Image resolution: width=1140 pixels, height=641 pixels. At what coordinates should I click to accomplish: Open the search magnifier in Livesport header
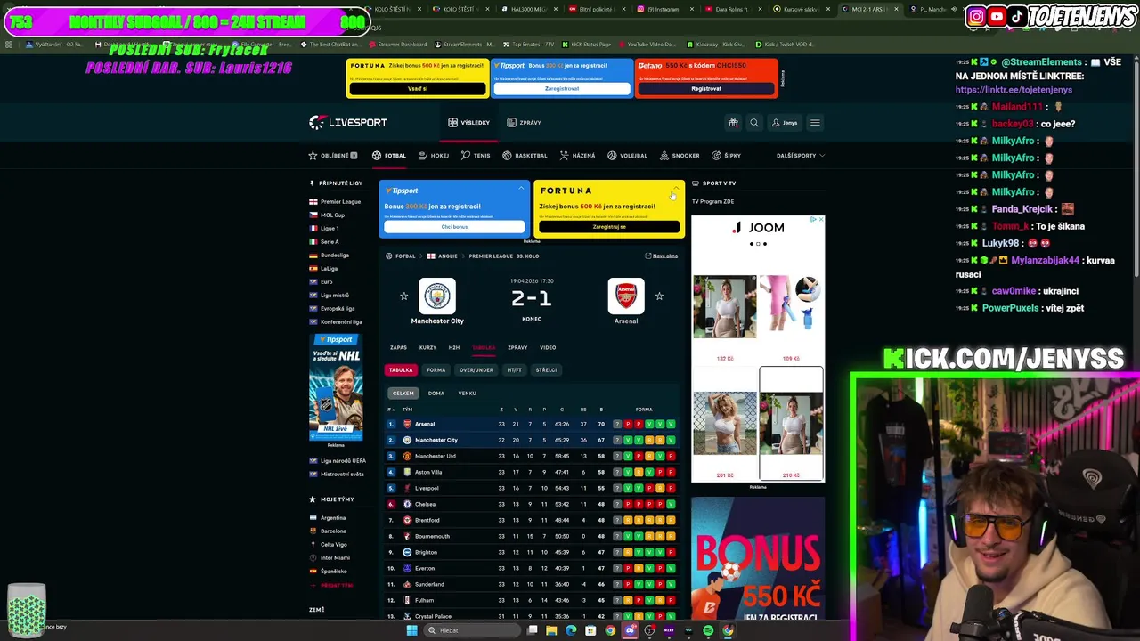(x=754, y=123)
